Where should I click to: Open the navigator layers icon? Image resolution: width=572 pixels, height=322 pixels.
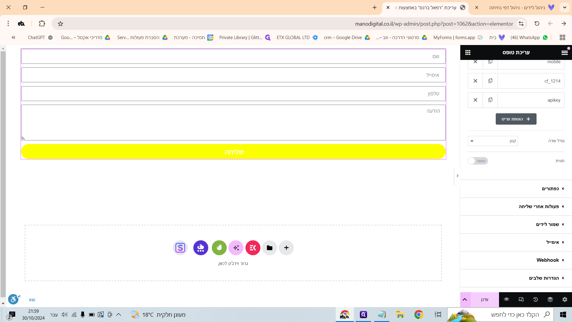(x=550, y=299)
